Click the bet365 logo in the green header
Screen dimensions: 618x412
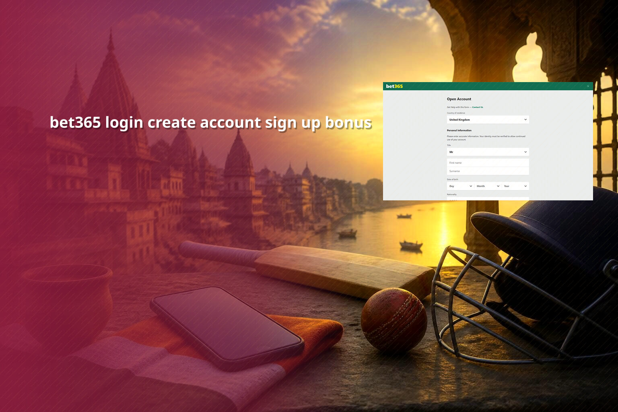[x=394, y=86]
